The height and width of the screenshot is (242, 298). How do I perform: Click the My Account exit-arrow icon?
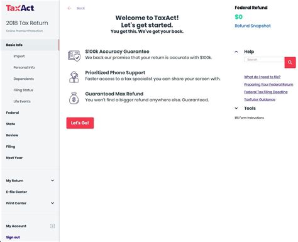[52, 226]
